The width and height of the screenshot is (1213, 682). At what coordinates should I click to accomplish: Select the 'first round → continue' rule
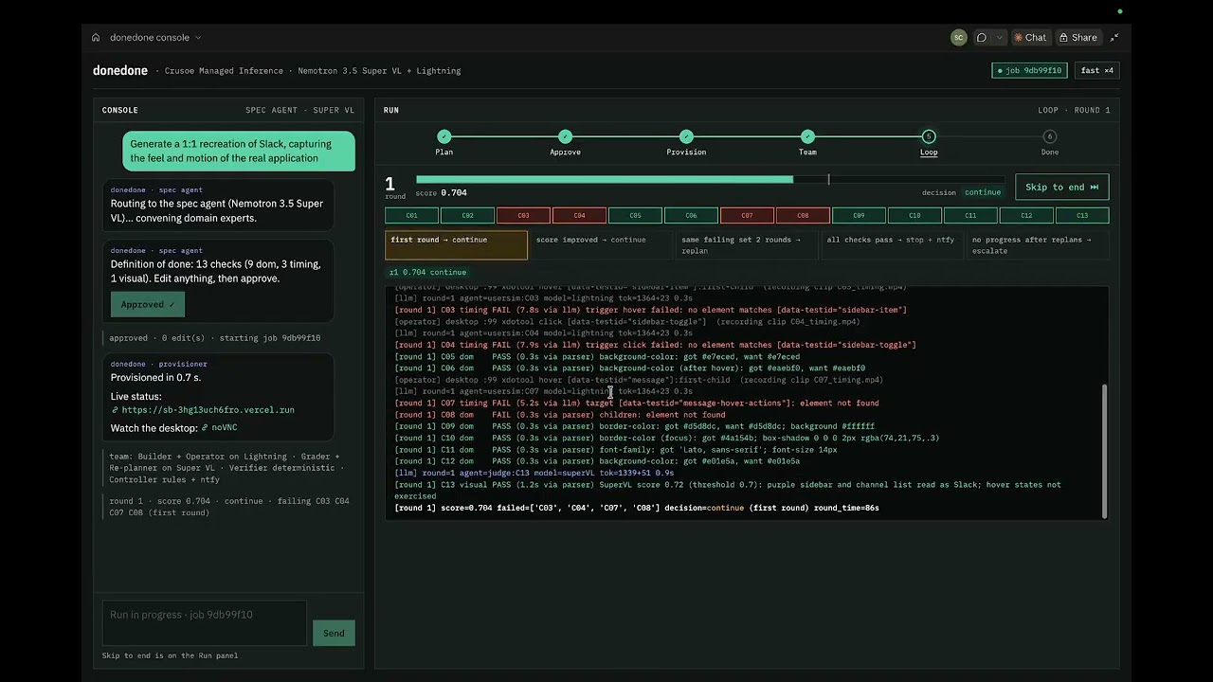point(456,244)
